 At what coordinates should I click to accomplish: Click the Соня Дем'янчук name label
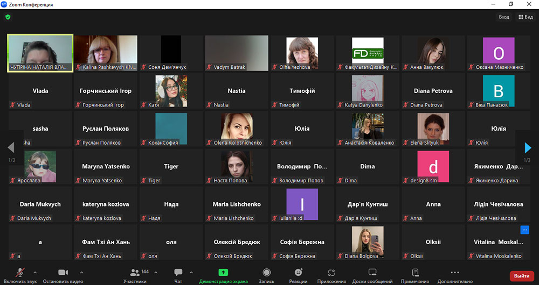167,67
